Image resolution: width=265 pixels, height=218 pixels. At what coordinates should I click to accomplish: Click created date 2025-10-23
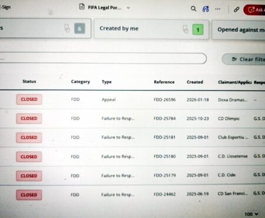click(198, 118)
